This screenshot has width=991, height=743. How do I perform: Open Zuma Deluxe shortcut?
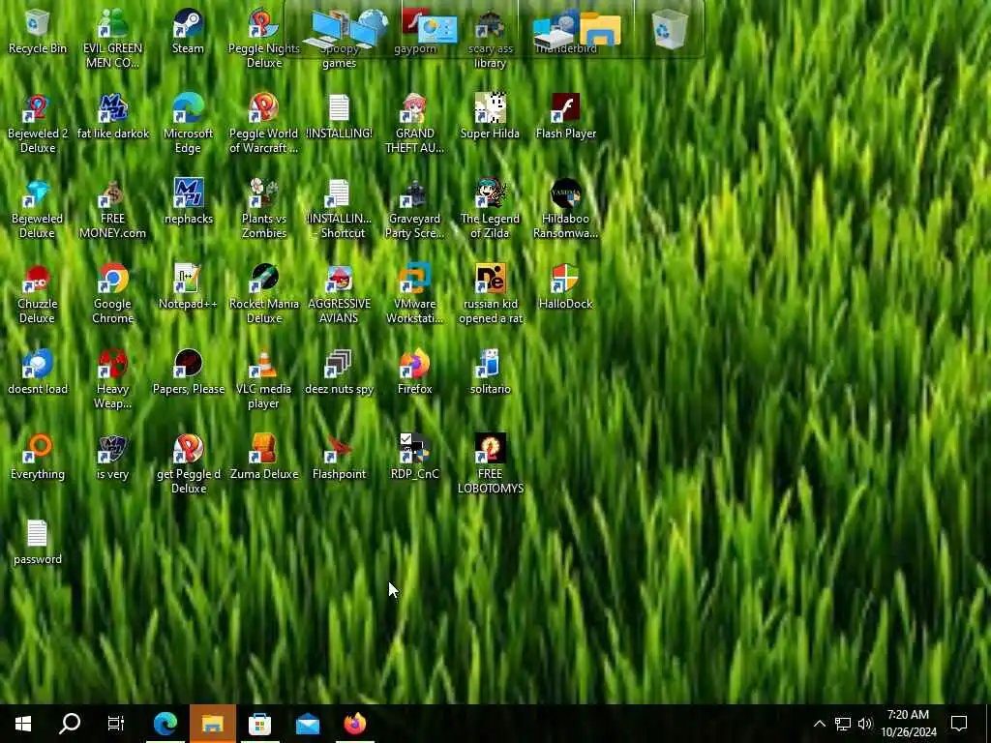coord(263,458)
